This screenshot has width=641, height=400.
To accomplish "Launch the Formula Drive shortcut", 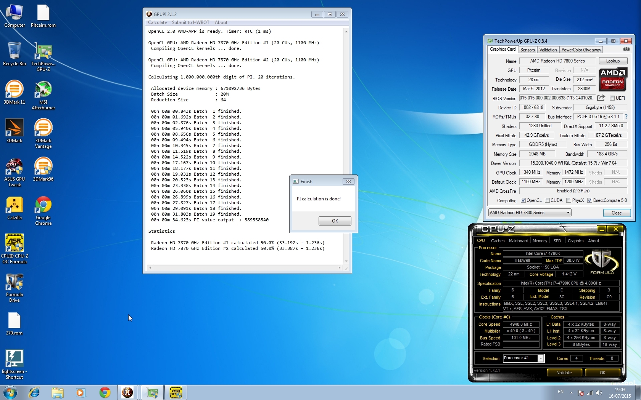I will tap(14, 288).
